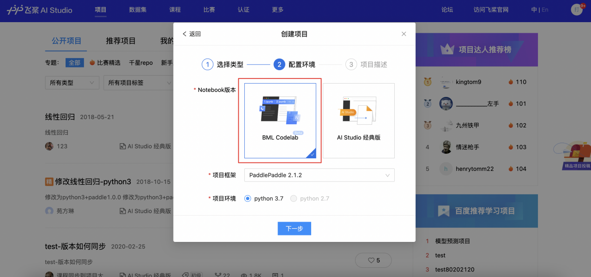Screen dimensions: 591x277
Task: Switch to the 公开项目 tab
Action: 66,41
